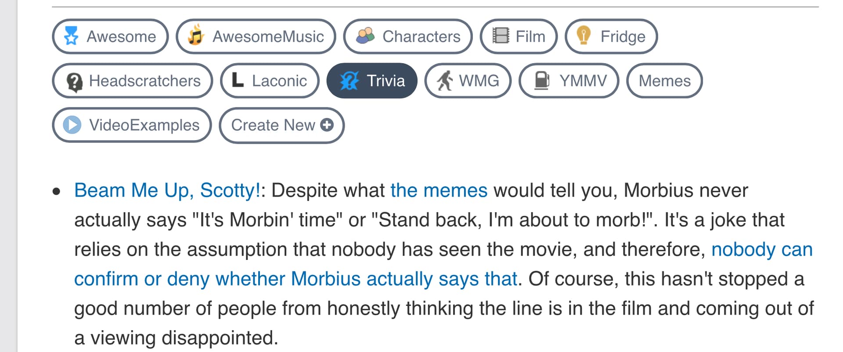Click the Laconic letter L icon

238,80
